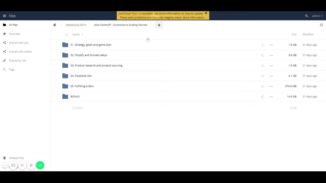Click the search magnifier icon
The height and width of the screenshot is (183, 326).
coord(306,16)
